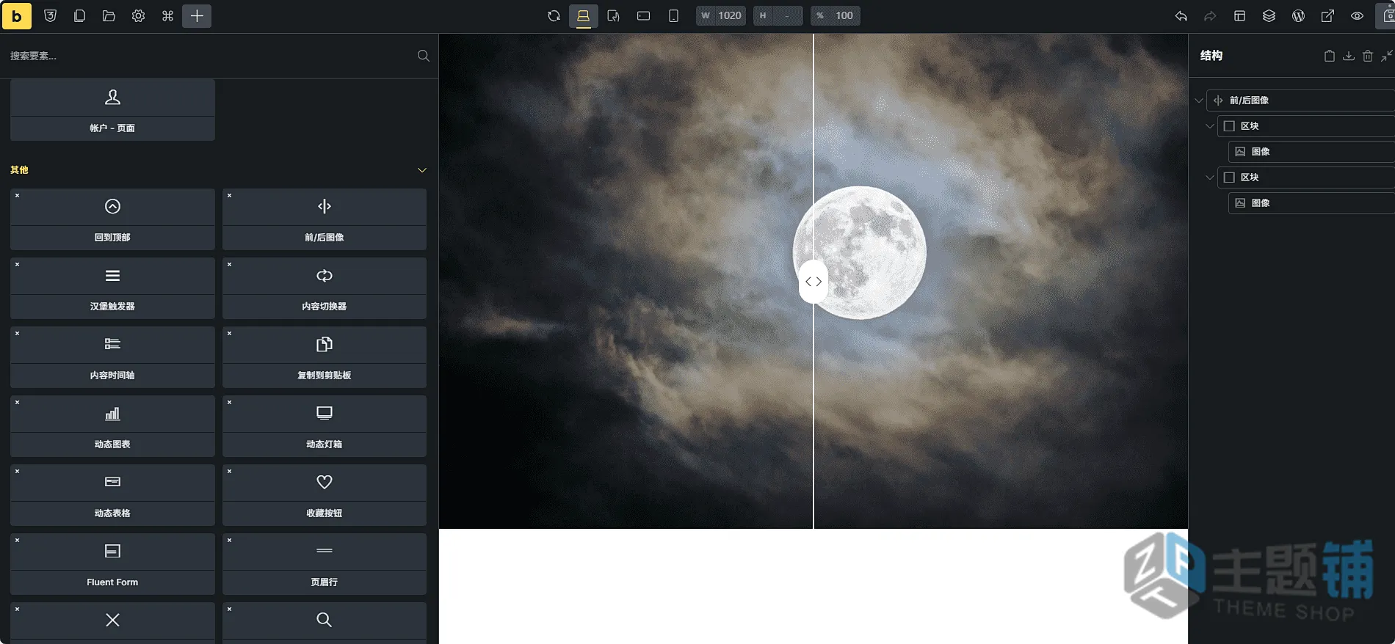The width and height of the screenshot is (1395, 644).
Task: Click the 结构 panel title
Action: click(x=1211, y=56)
